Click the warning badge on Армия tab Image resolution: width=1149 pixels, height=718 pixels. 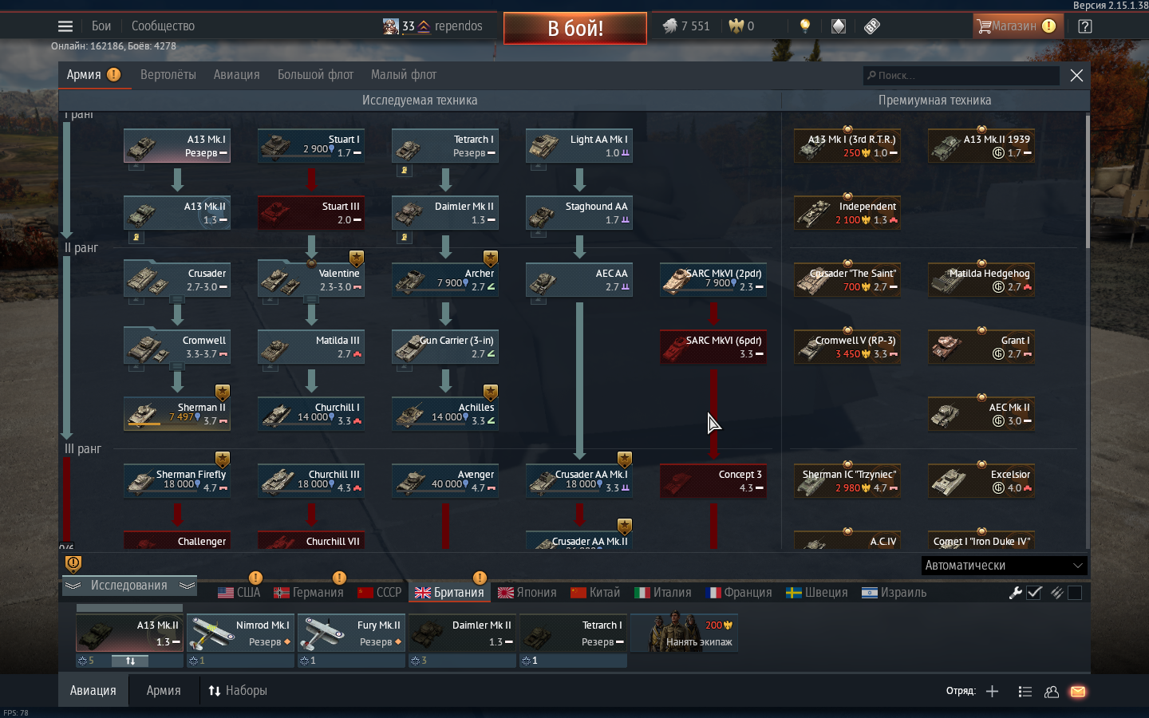[114, 74]
